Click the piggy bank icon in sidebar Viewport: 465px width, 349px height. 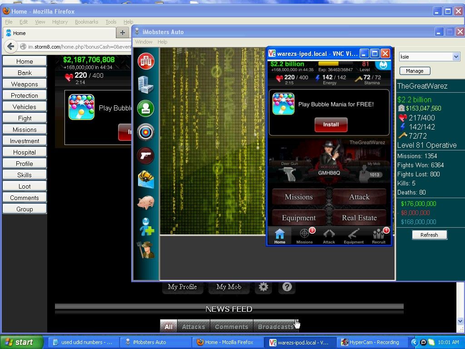(146, 203)
